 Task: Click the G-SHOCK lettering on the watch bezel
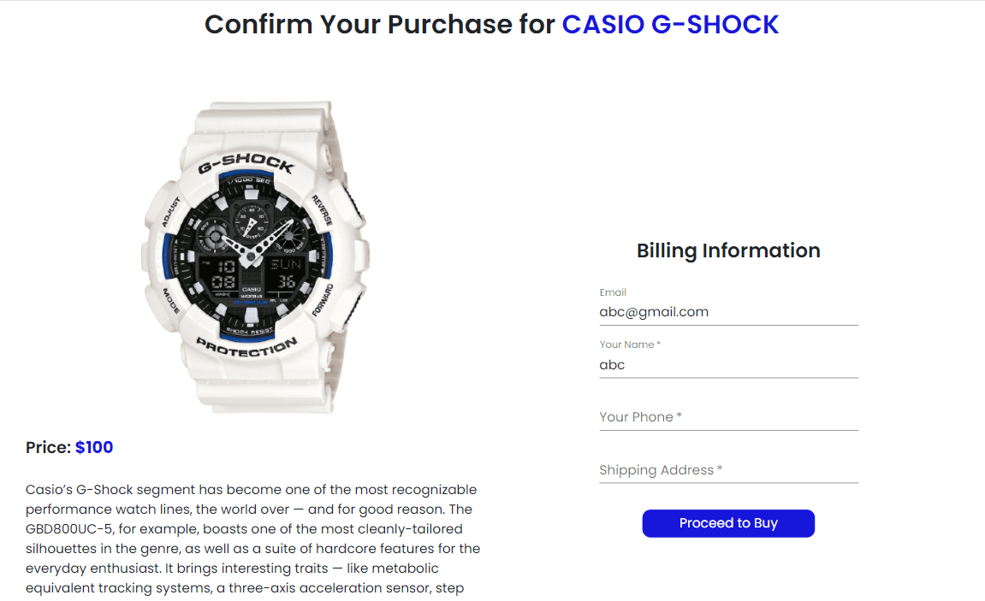[246, 164]
